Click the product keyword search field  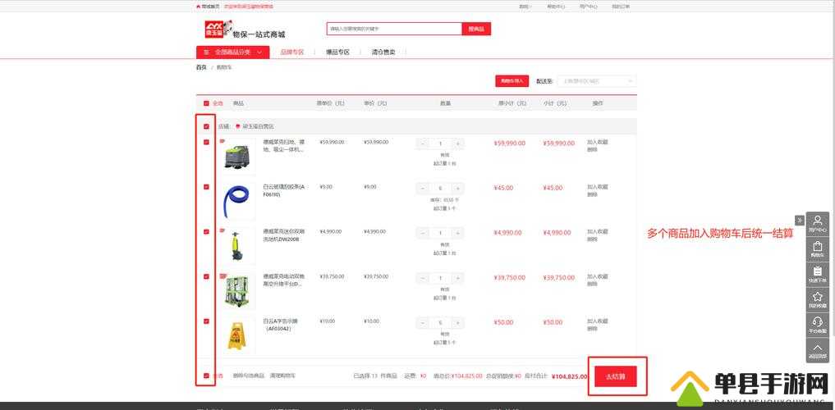pyautogui.click(x=394, y=29)
